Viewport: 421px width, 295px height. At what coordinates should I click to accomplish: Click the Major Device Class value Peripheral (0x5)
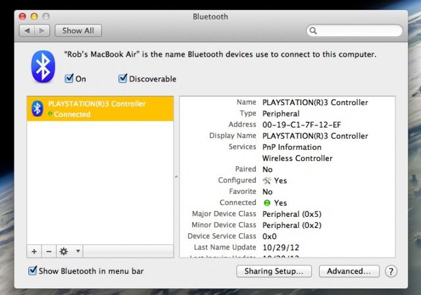click(292, 214)
